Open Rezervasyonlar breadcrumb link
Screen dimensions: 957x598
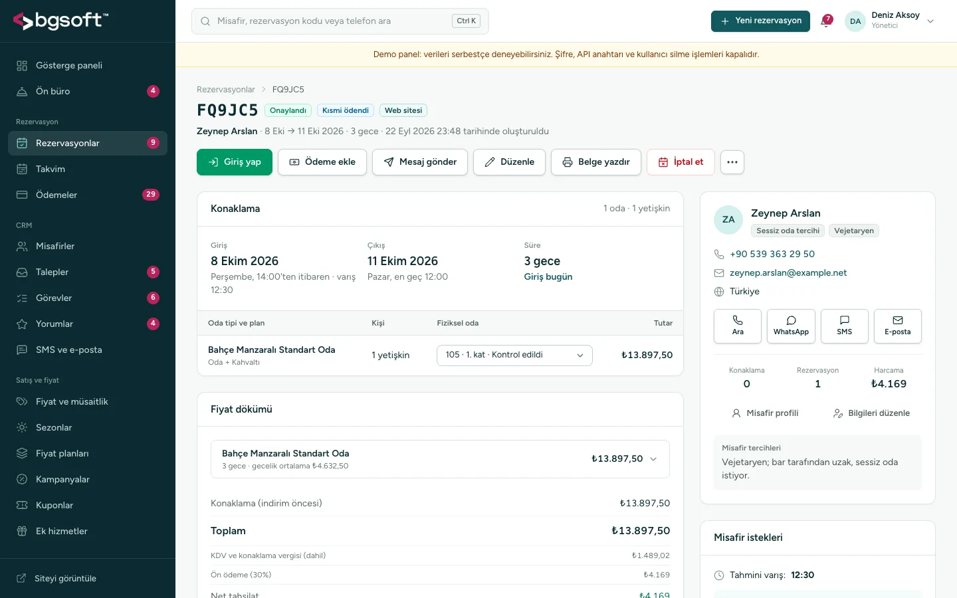coord(226,90)
